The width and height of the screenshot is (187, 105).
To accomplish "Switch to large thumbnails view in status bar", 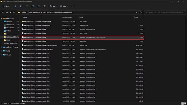I will [x=185, y=104].
